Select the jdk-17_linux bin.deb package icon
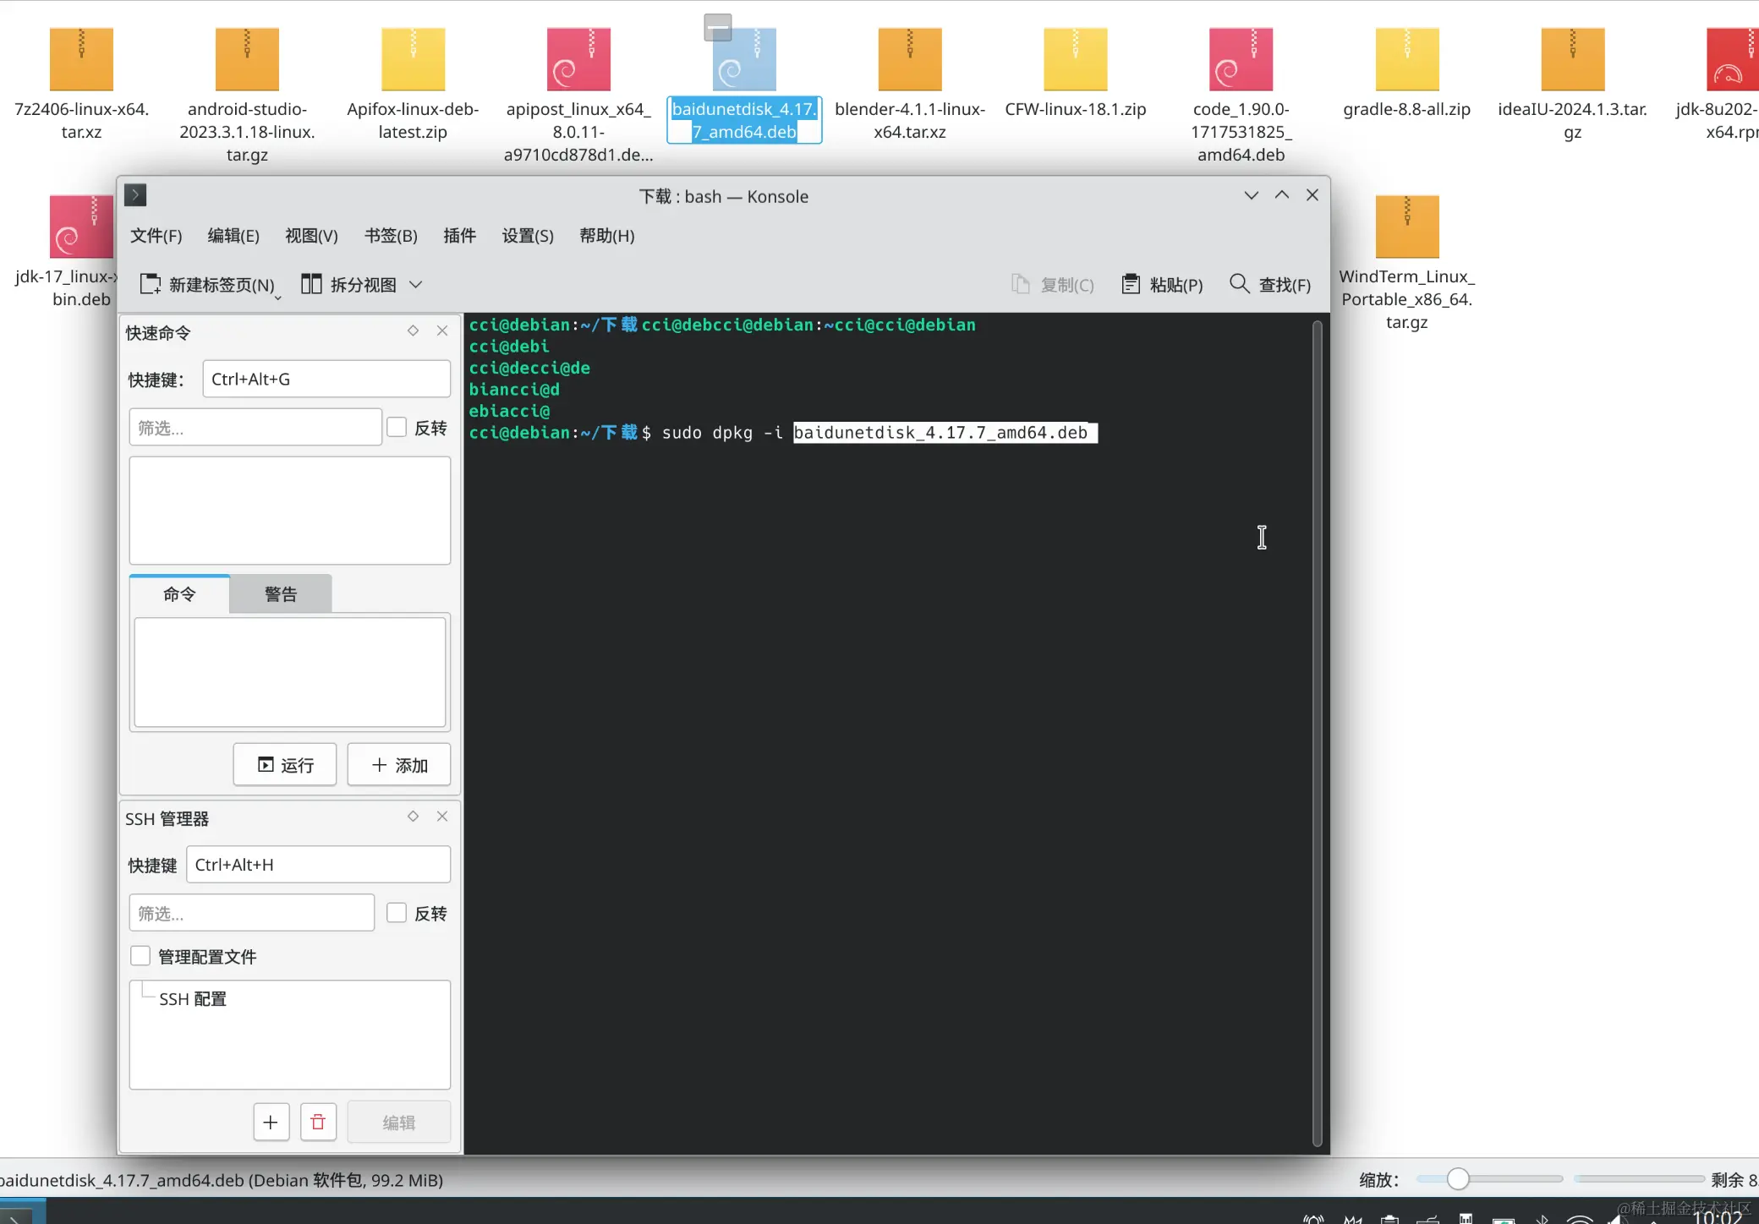The height and width of the screenshot is (1224, 1759). click(x=81, y=227)
